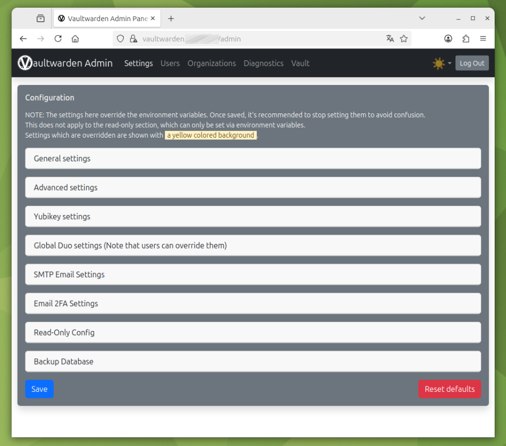Click the padlock site security icon
This screenshot has width=506, height=446.
coord(133,39)
